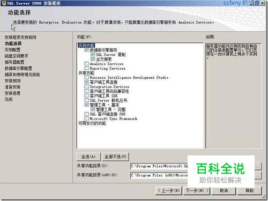Click the 说明 description text box
Screen dimensions: 268x201
tap(234, 95)
